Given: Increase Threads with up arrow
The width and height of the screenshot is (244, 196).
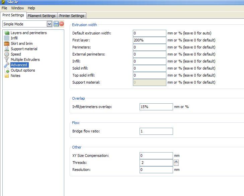Looking at the screenshot, I should (x=176, y=161).
